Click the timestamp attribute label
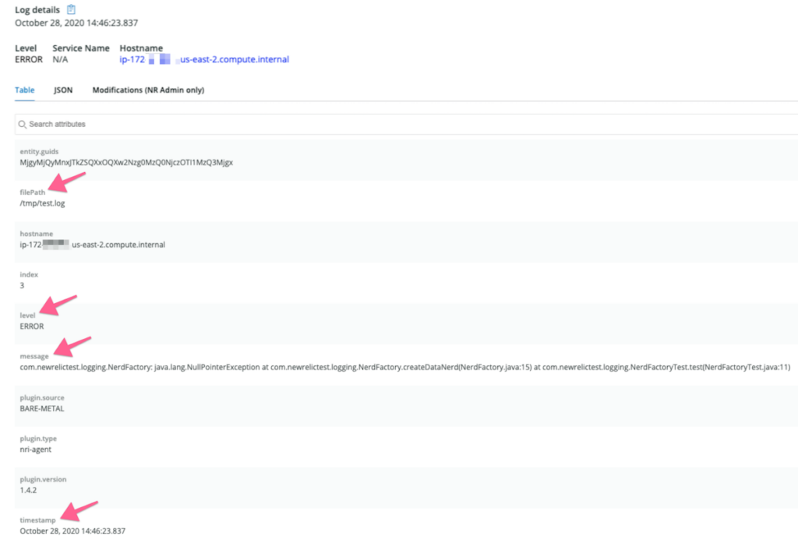 click(36, 520)
